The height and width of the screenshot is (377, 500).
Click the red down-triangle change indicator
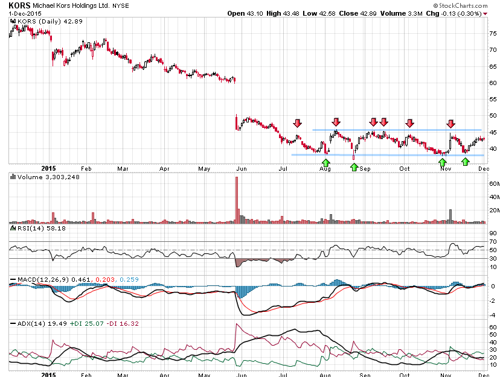coord(485,14)
